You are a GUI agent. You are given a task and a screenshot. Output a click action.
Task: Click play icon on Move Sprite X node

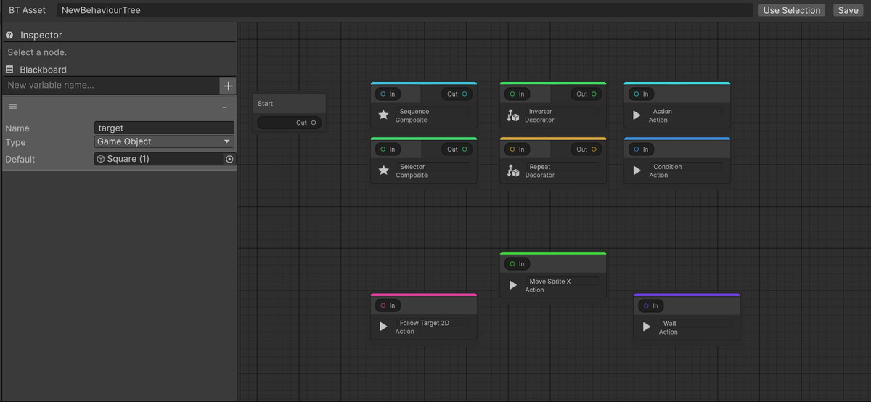513,285
